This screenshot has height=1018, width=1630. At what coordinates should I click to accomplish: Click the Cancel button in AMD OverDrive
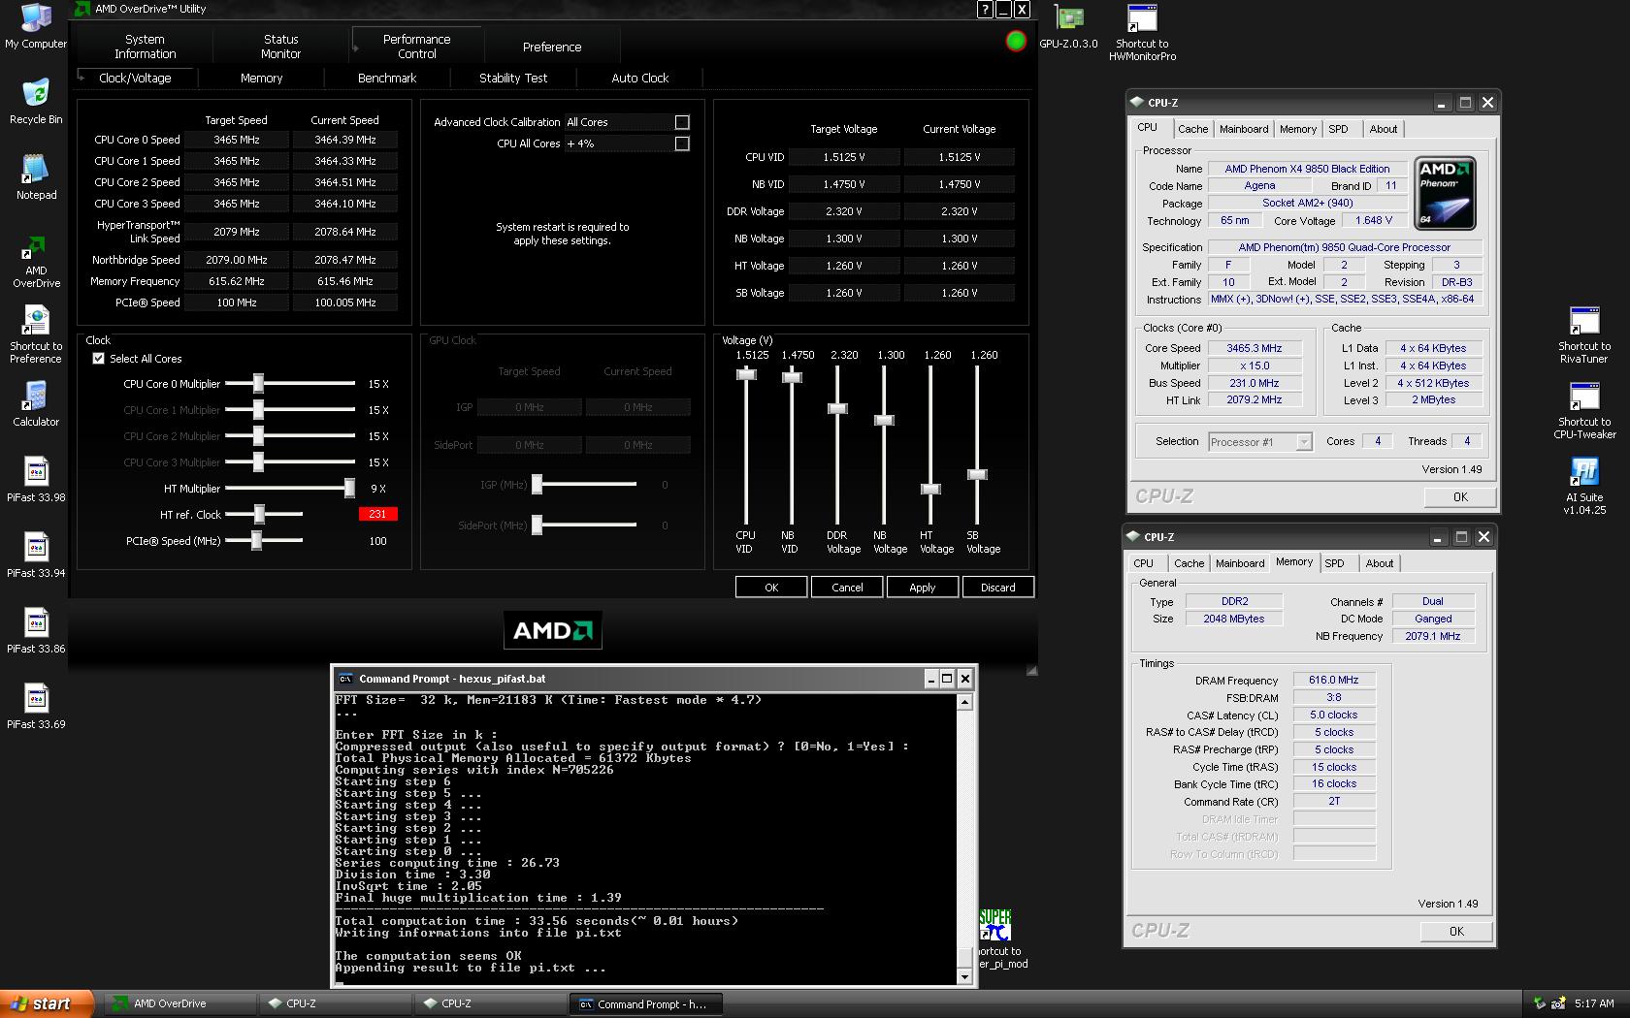pyautogui.click(x=847, y=588)
